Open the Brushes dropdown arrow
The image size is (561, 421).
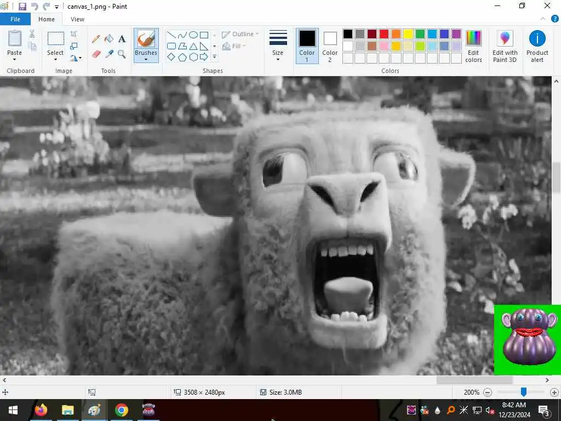pos(146,59)
